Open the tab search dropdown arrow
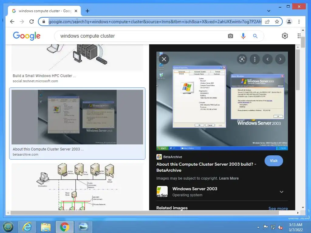The width and height of the screenshot is (311, 233). pyautogui.click(x=268, y=11)
